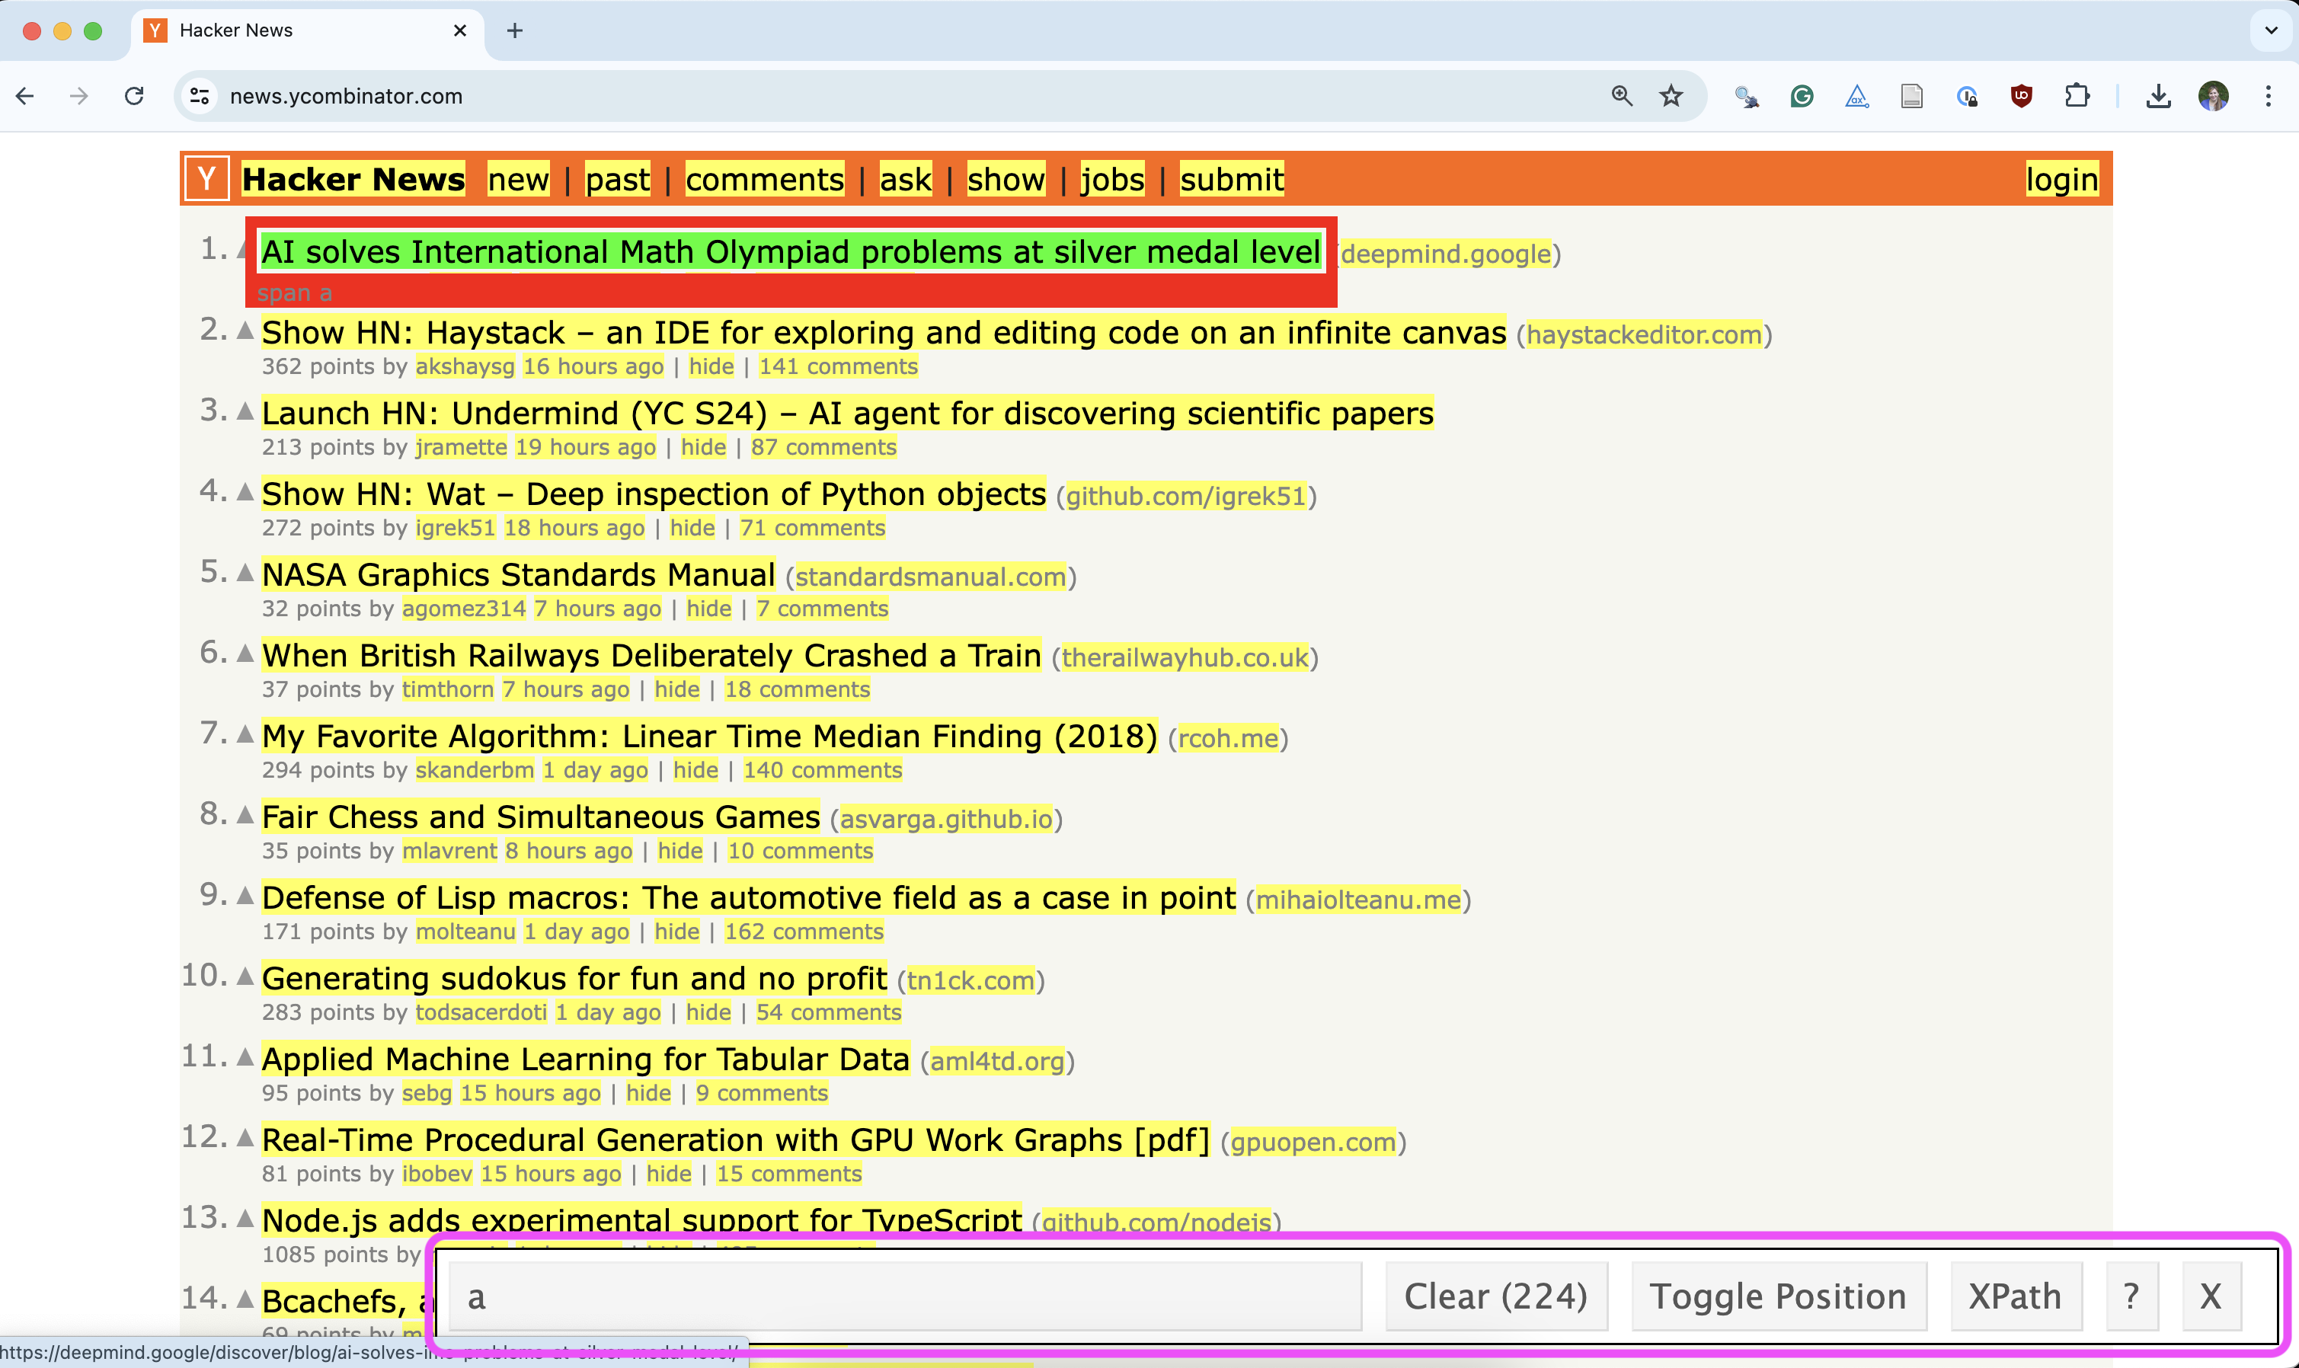View site information in the address bar

click(x=200, y=96)
